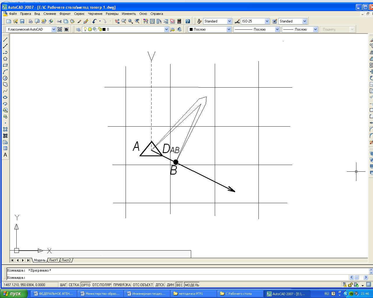
Task: Create a new drawing file
Action: 9,21
